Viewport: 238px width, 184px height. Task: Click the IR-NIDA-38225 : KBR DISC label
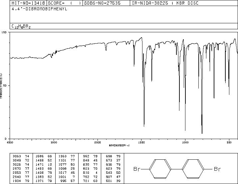click(x=165, y=3)
